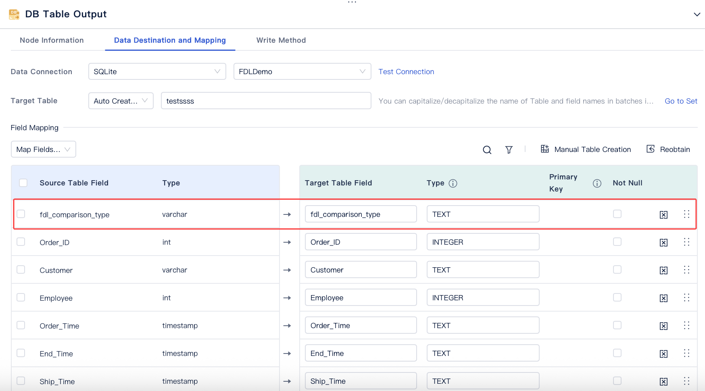This screenshot has width=705, height=391.
Task: Edit the End_Time target field input
Action: point(361,353)
